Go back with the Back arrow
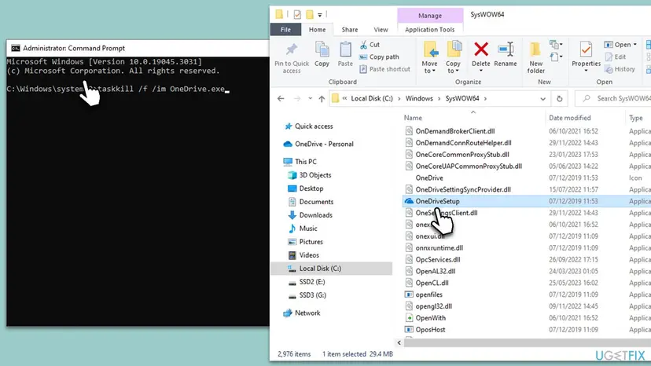 pyautogui.click(x=281, y=98)
